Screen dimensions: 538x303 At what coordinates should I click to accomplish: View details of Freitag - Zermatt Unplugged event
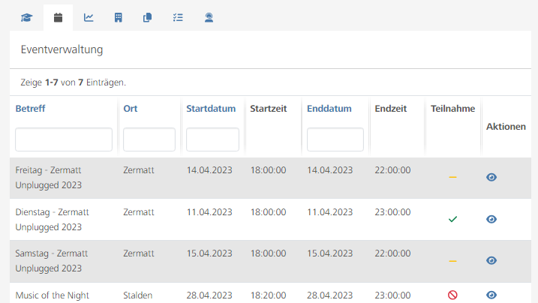491,178
